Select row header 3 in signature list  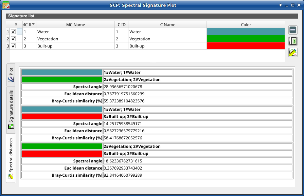(x=8, y=46)
